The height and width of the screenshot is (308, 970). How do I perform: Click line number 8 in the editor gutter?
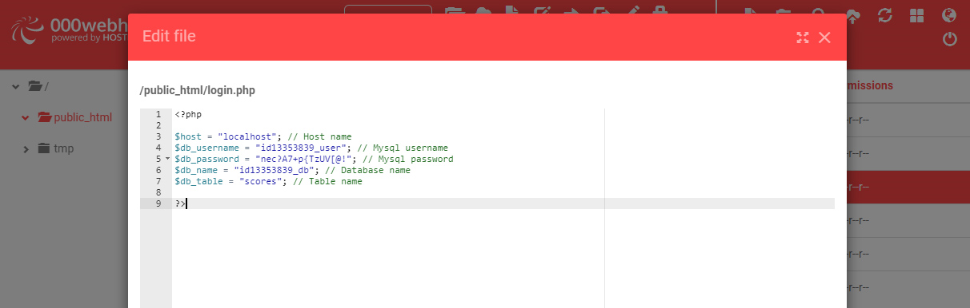pyautogui.click(x=158, y=192)
